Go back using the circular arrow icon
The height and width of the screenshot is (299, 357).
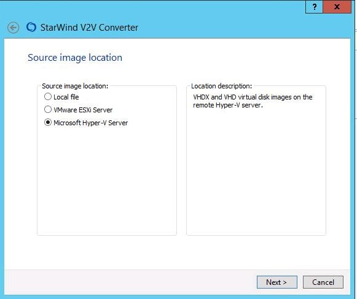pos(13,28)
